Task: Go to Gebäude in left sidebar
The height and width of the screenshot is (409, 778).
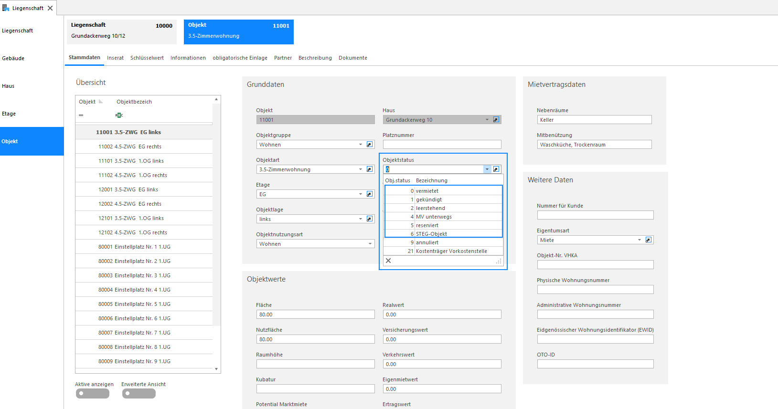Action: (x=32, y=58)
